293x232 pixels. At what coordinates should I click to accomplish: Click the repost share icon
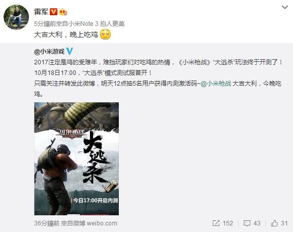coord(216,223)
